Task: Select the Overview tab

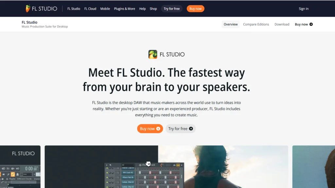Action: (x=231, y=24)
